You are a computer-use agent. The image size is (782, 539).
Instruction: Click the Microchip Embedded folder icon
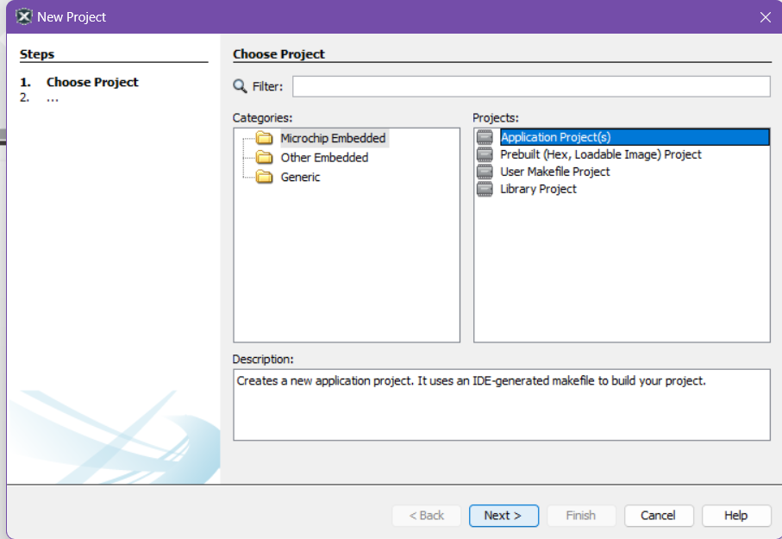(x=264, y=138)
